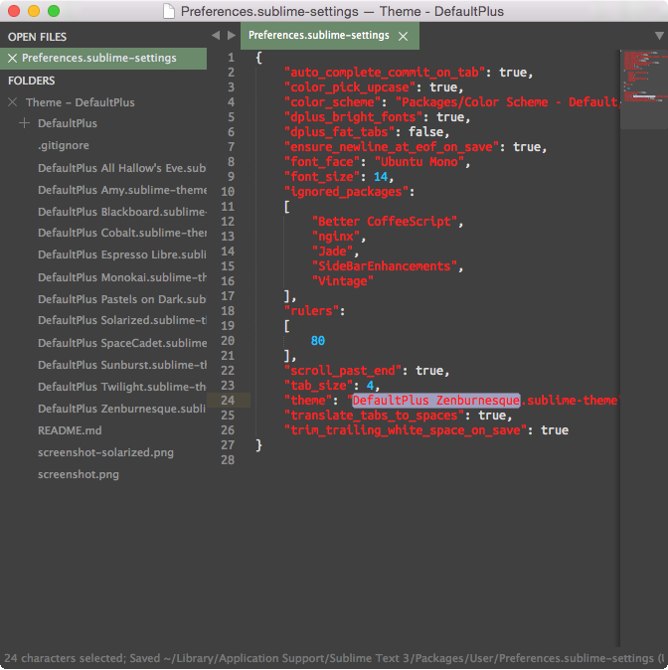Click line number 1 in gutter
Image resolution: width=668 pixels, height=670 pixels.
coord(232,58)
